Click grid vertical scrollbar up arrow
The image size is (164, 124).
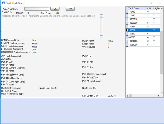(x=162, y=8)
